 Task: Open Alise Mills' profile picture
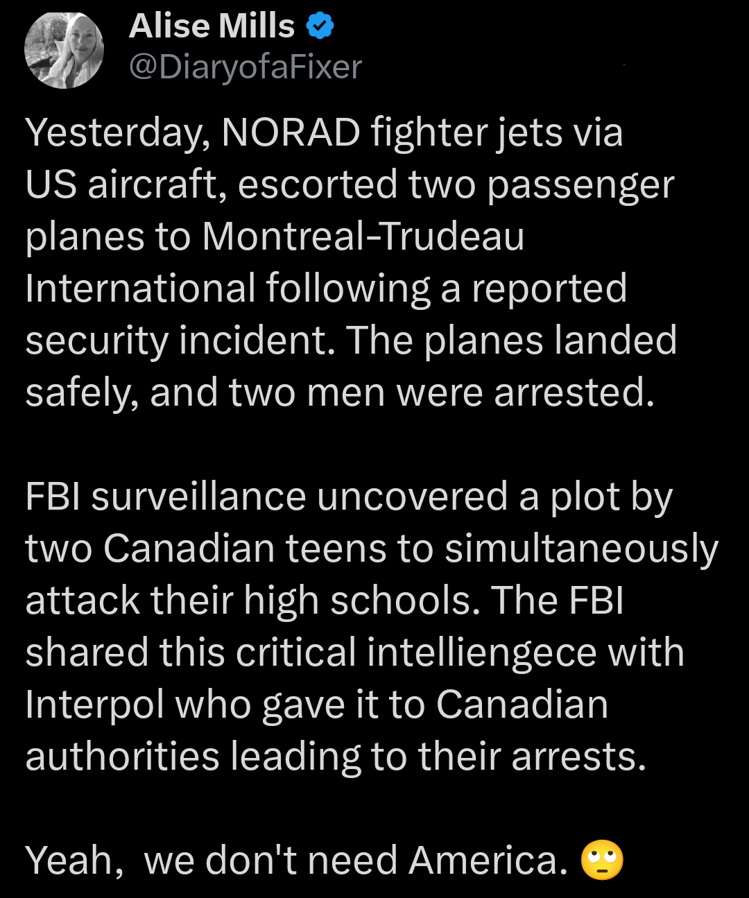64,51
